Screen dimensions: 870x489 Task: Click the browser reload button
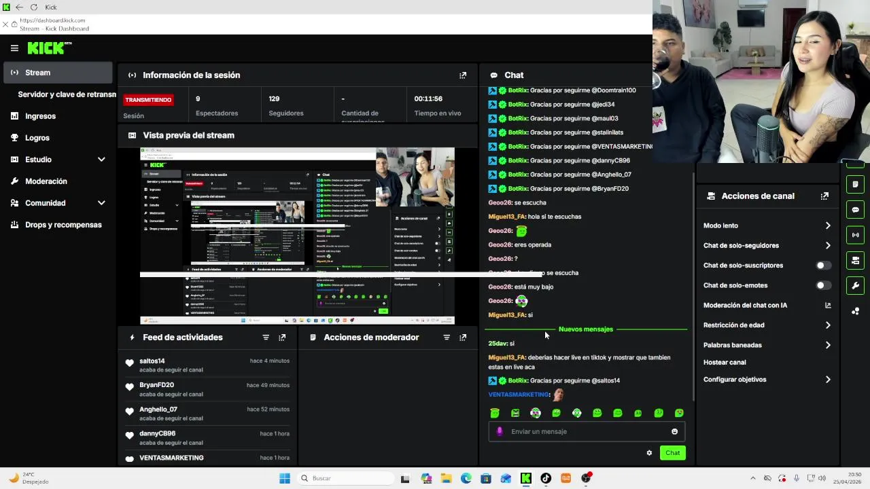coord(33,7)
